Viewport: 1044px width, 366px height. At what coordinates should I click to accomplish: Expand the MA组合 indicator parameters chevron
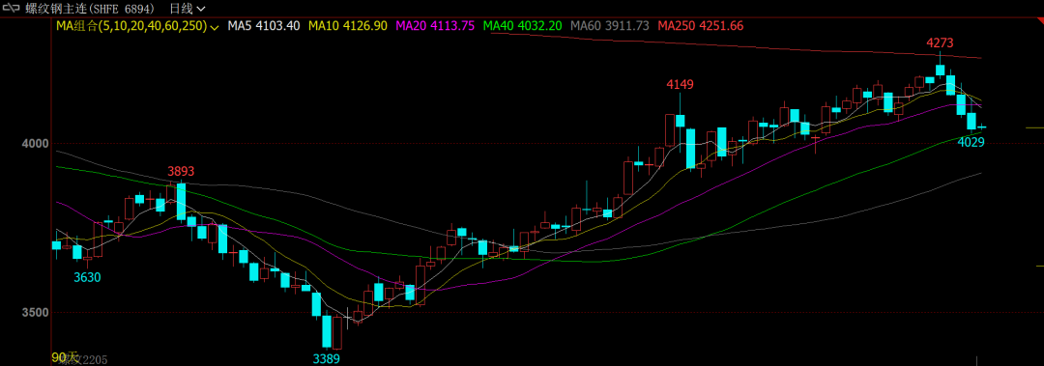pos(215,27)
